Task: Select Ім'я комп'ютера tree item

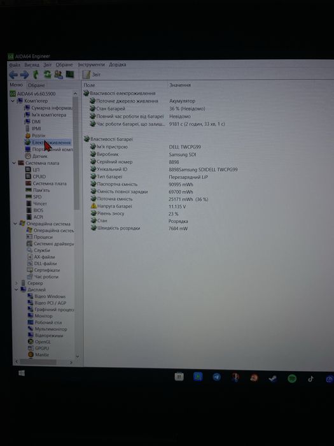Action: pyautogui.click(x=45, y=115)
